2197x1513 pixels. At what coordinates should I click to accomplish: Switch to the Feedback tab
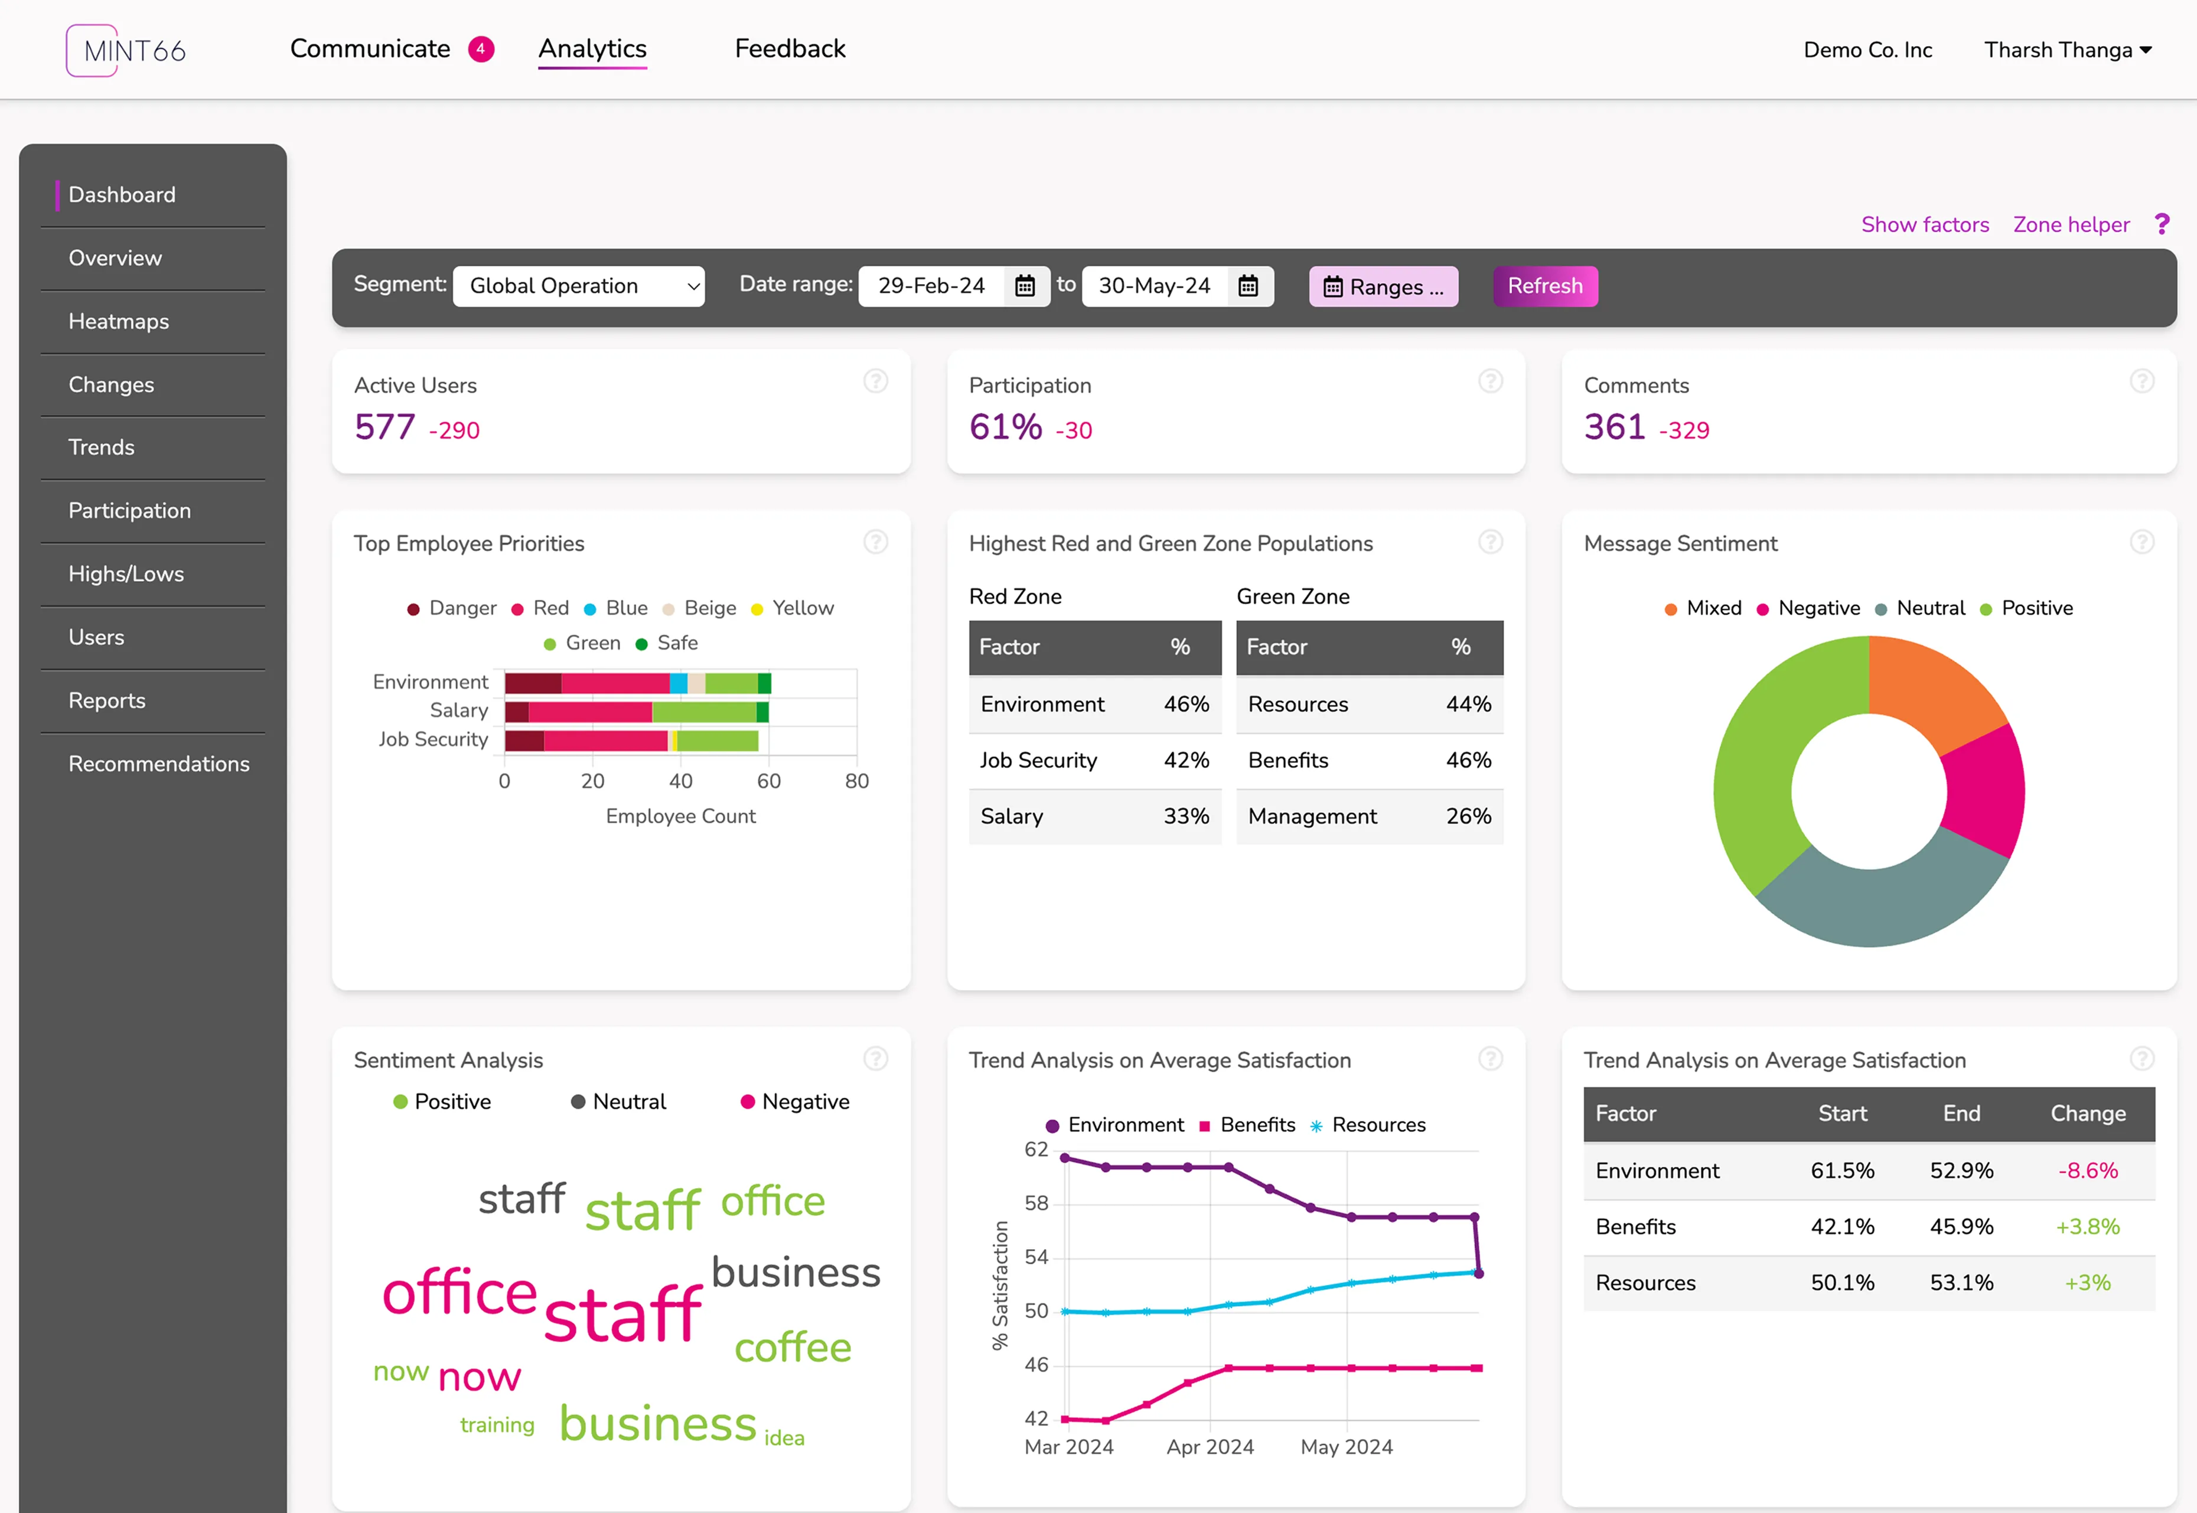coord(790,49)
